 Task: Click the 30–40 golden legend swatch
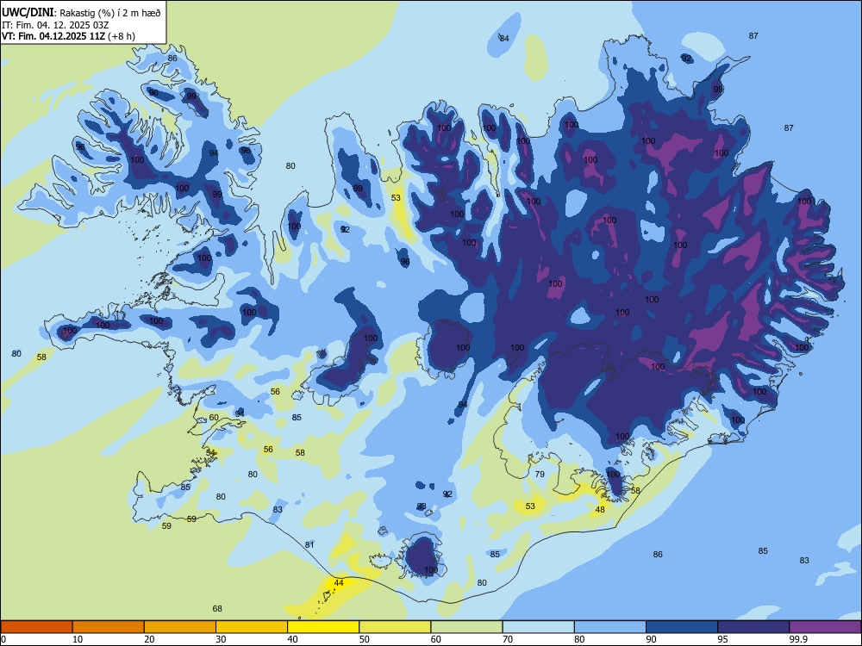(x=252, y=627)
